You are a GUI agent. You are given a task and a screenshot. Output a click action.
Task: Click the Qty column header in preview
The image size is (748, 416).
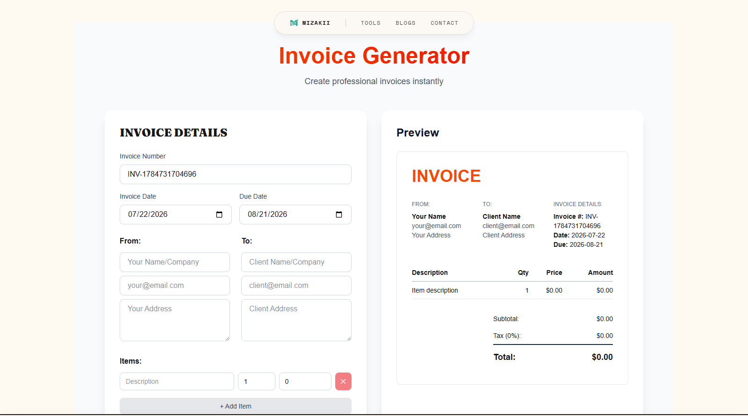pyautogui.click(x=523, y=273)
